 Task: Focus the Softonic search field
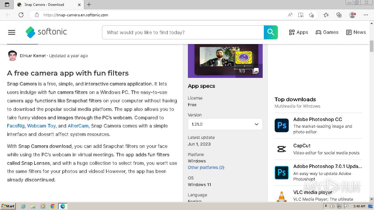point(183,32)
